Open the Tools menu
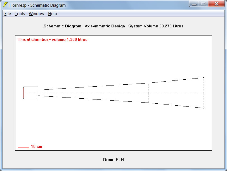The image size is (227, 171). pos(20,14)
